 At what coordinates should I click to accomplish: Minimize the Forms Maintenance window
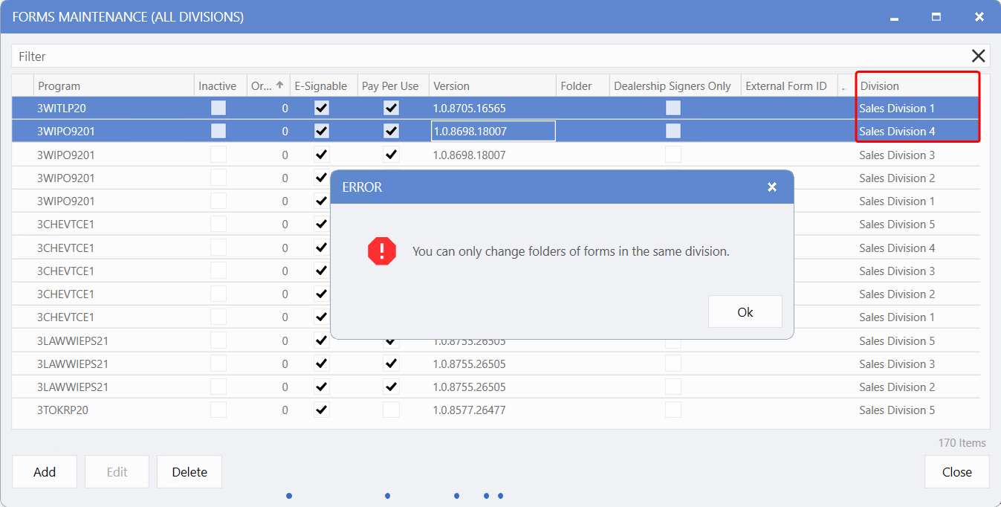tap(894, 17)
